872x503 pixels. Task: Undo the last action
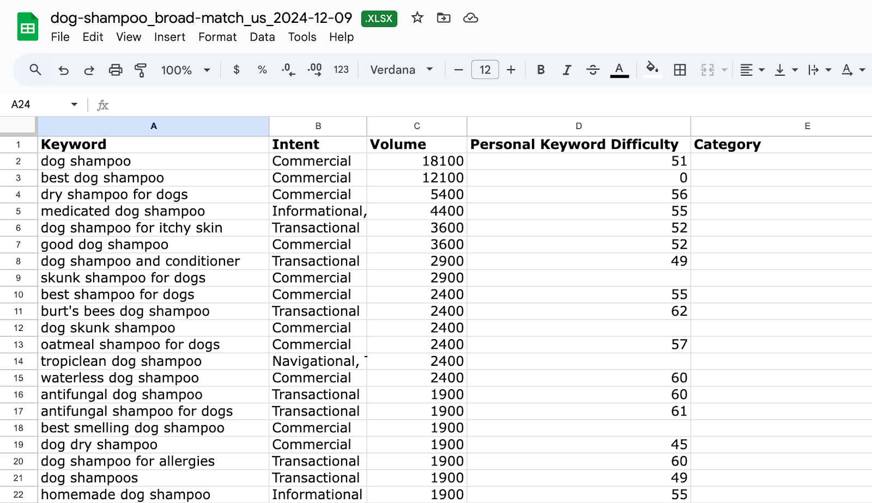pyautogui.click(x=63, y=70)
